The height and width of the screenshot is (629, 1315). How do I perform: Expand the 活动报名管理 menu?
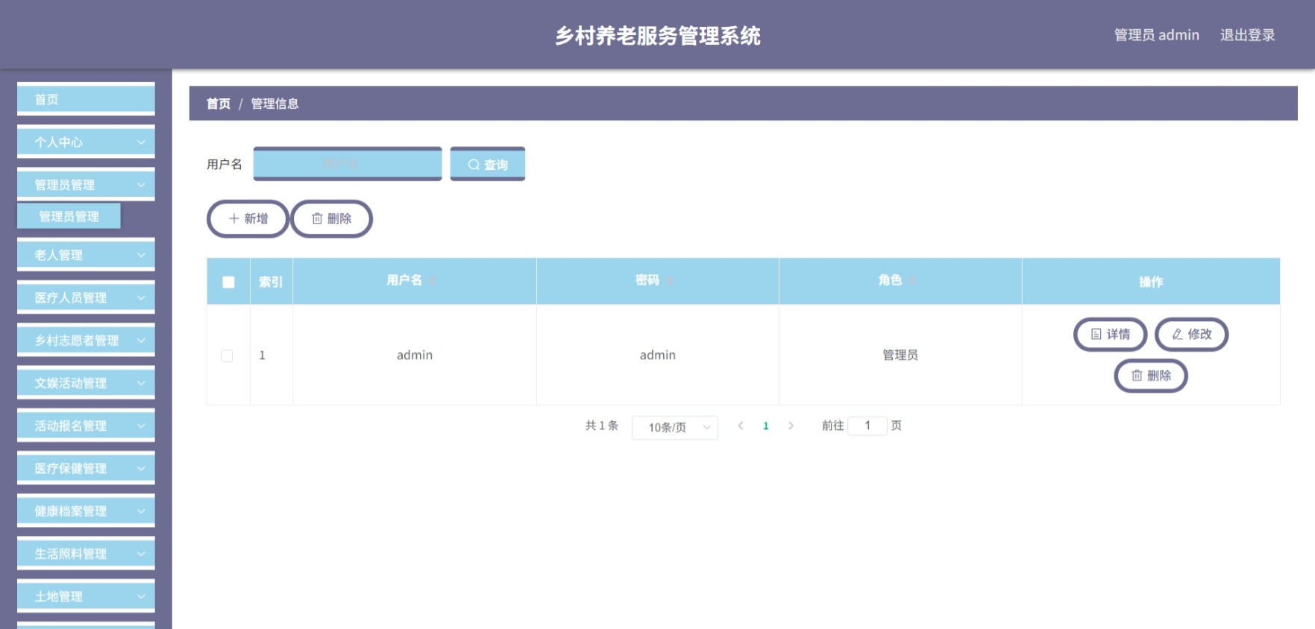[86, 426]
